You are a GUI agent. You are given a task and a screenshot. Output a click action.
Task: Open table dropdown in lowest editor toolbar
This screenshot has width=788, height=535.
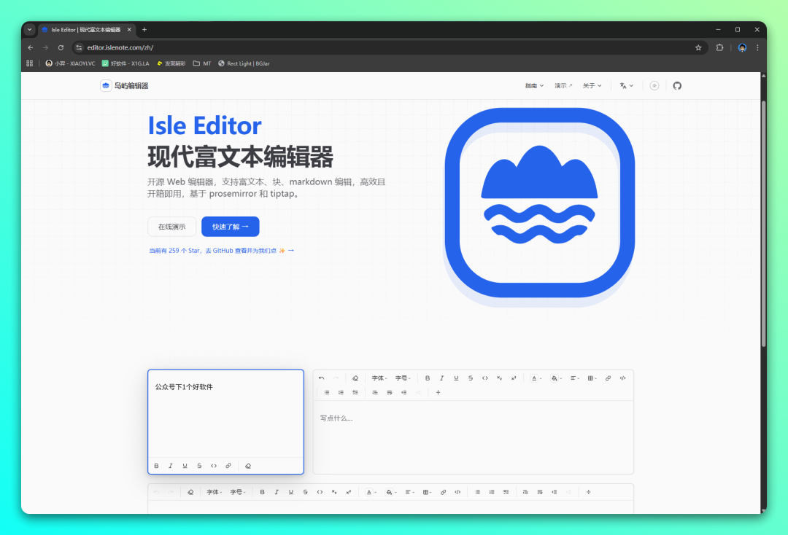pos(427,492)
